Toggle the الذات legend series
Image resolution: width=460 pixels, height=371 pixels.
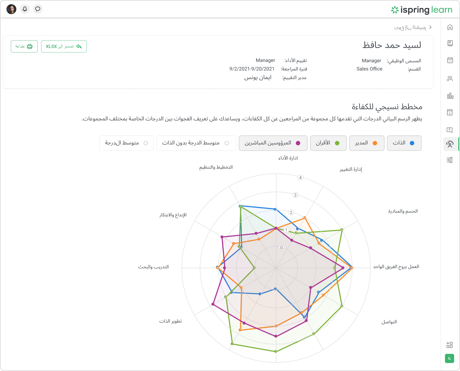[404, 143]
